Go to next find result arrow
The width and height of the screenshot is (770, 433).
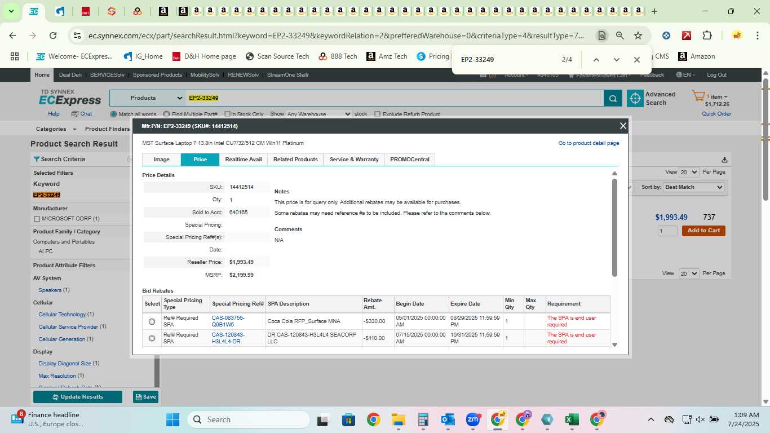(617, 60)
